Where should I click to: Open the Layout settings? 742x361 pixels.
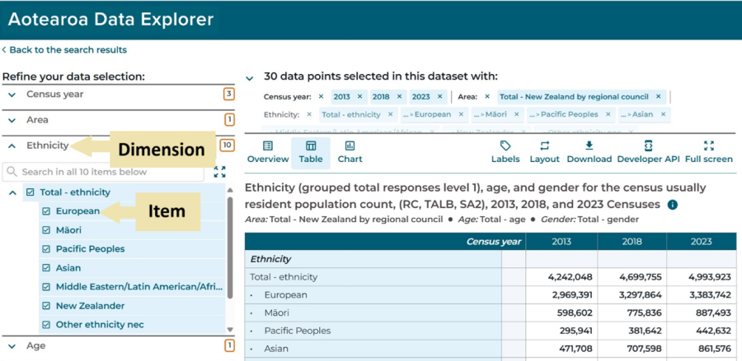click(x=544, y=152)
